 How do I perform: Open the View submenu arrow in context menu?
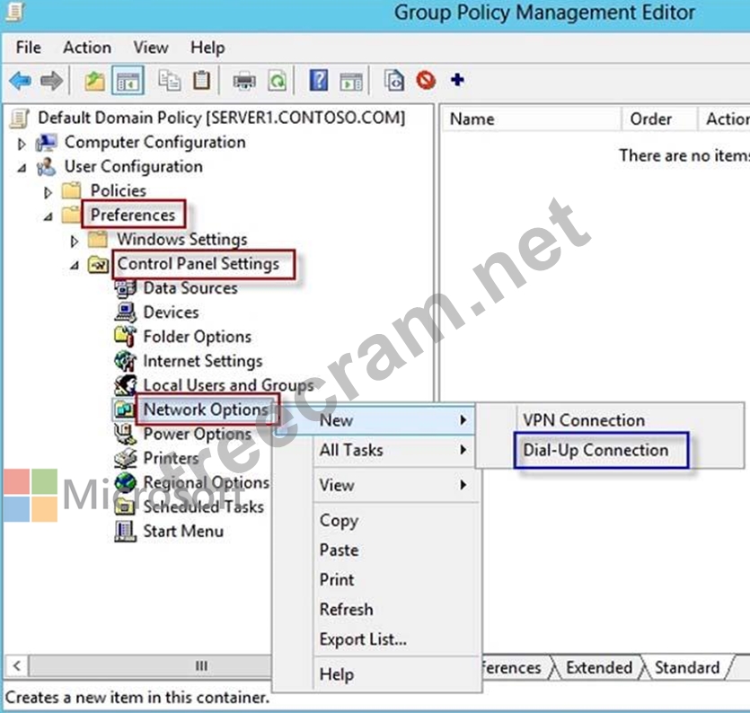coord(463,485)
